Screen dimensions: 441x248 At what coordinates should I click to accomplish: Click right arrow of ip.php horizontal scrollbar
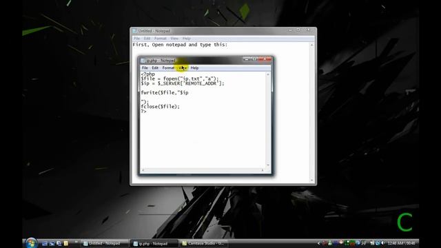click(x=263, y=170)
